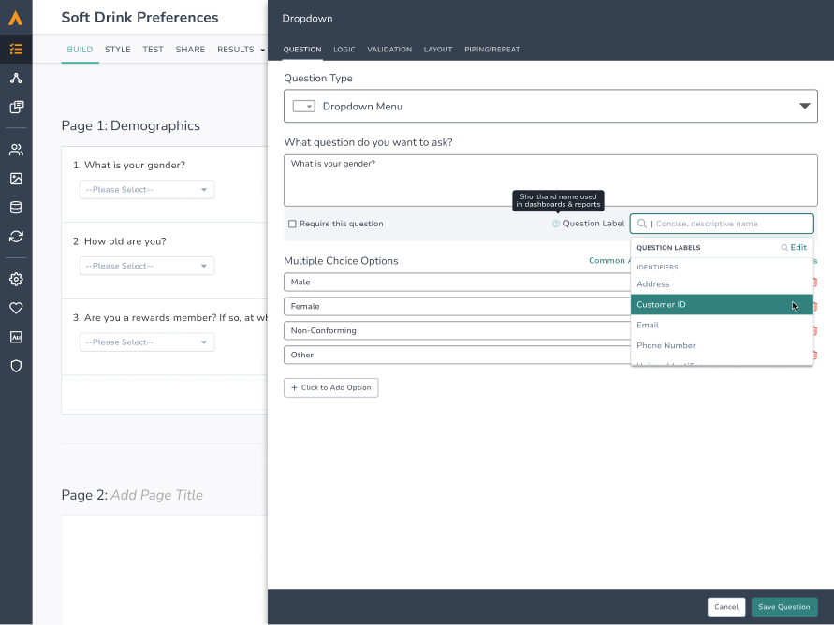Open the rewards member Please Select dropdown
This screenshot has width=834, height=625.
(147, 342)
